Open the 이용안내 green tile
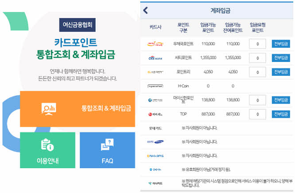This screenshot has width=295, height=193. 47,150
